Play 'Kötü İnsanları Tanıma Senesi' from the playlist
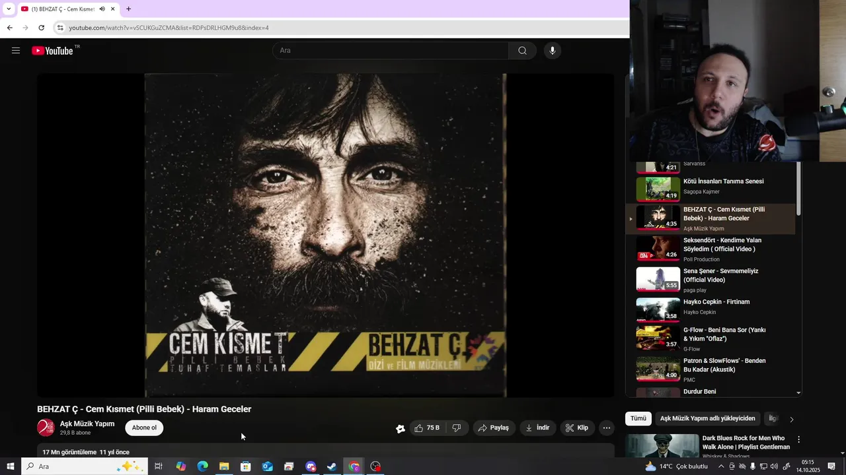 coord(711,189)
